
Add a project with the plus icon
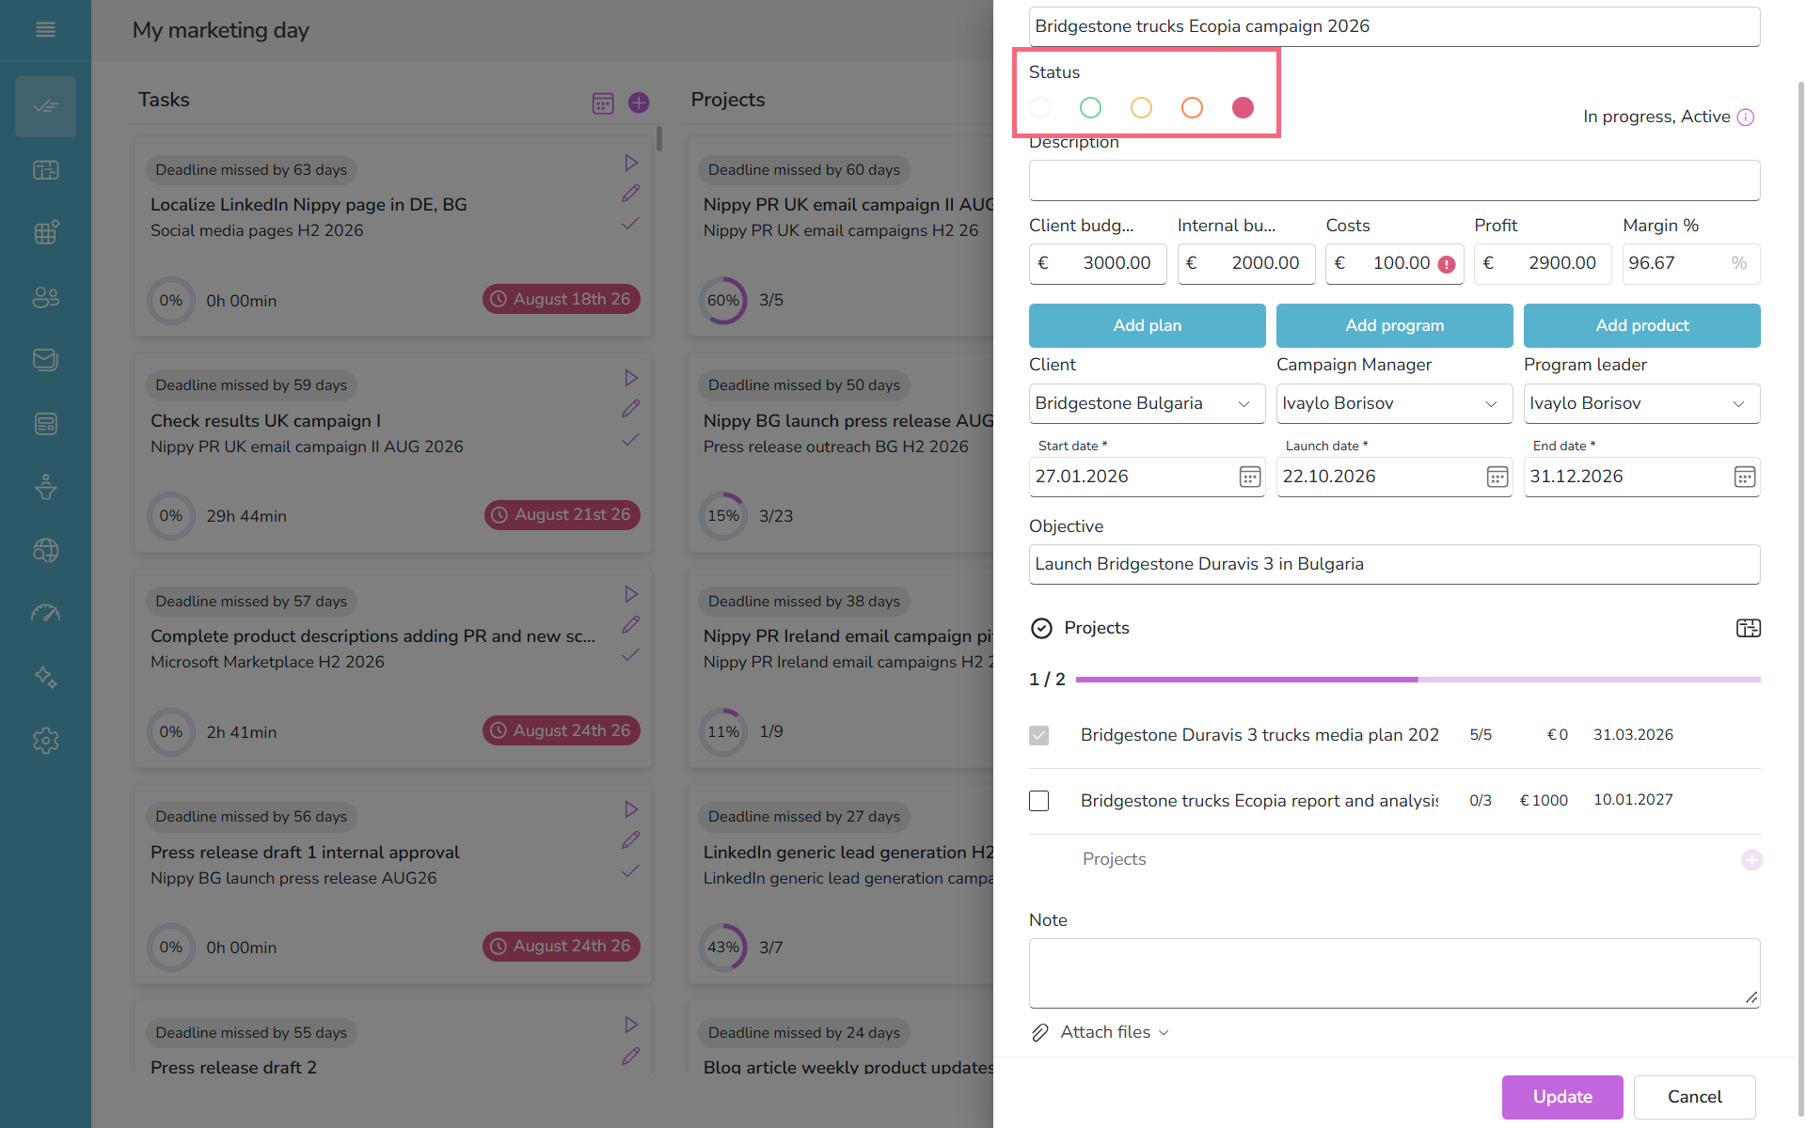pos(1751,859)
